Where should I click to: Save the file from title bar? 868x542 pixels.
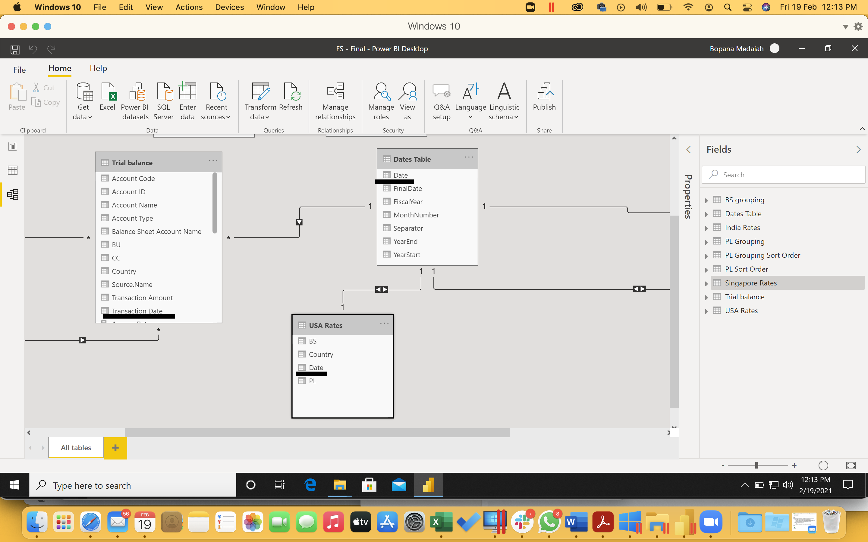(x=15, y=49)
